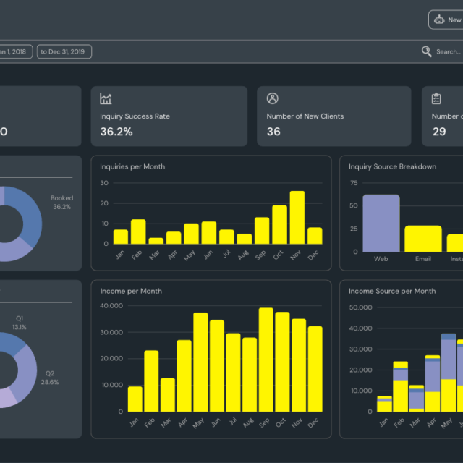
Task: Click the Number of New Clients person icon
Action: point(273,99)
